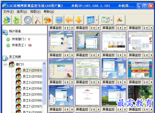Select 员工3 (23103) in employee list
Image resolution: width=155 pixels, height=113 pixels.
tap(32, 82)
